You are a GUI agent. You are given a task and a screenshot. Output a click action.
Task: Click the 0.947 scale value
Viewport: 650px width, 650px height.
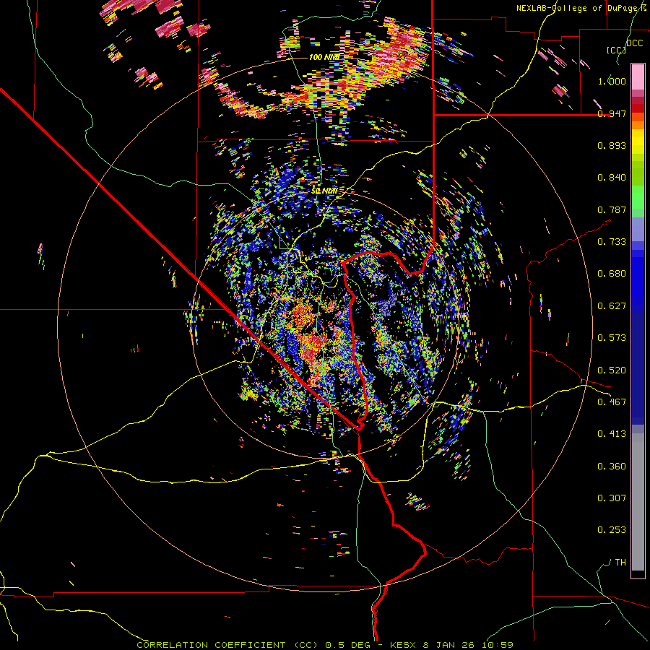tap(612, 113)
